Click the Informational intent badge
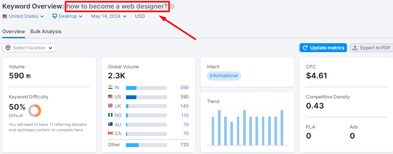 224,76
